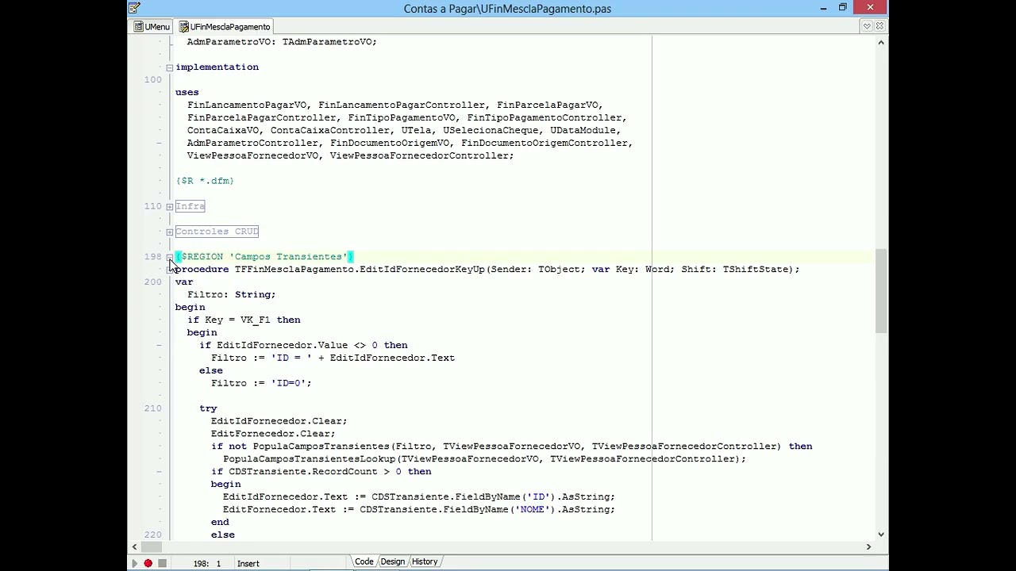1016x571 pixels.
Task: Click the Infra collapsed region label
Action: coord(190,206)
